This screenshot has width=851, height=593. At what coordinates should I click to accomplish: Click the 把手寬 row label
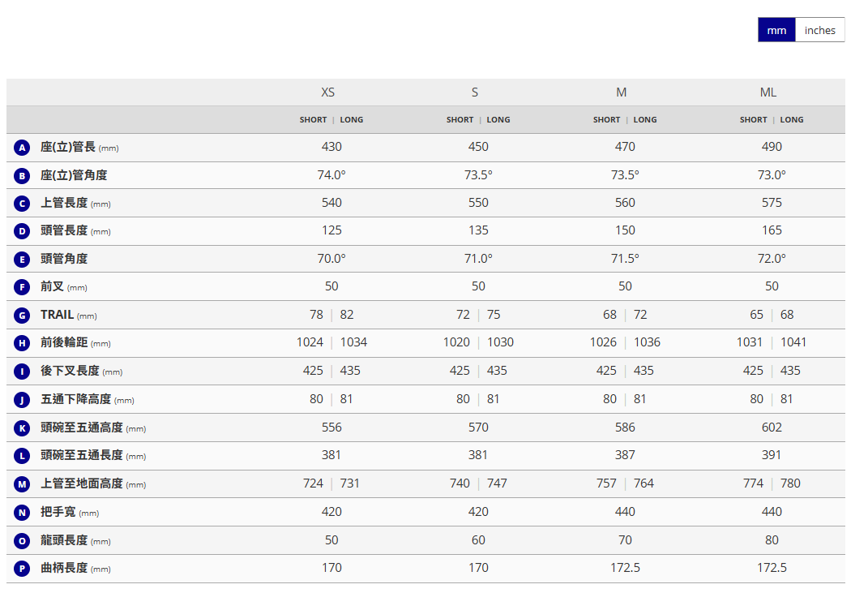[58, 512]
